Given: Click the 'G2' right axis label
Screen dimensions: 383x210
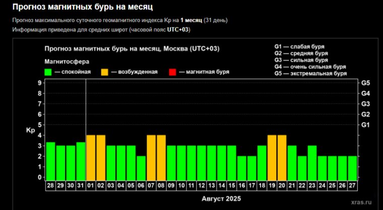Looking at the screenshot, I should [x=365, y=114].
